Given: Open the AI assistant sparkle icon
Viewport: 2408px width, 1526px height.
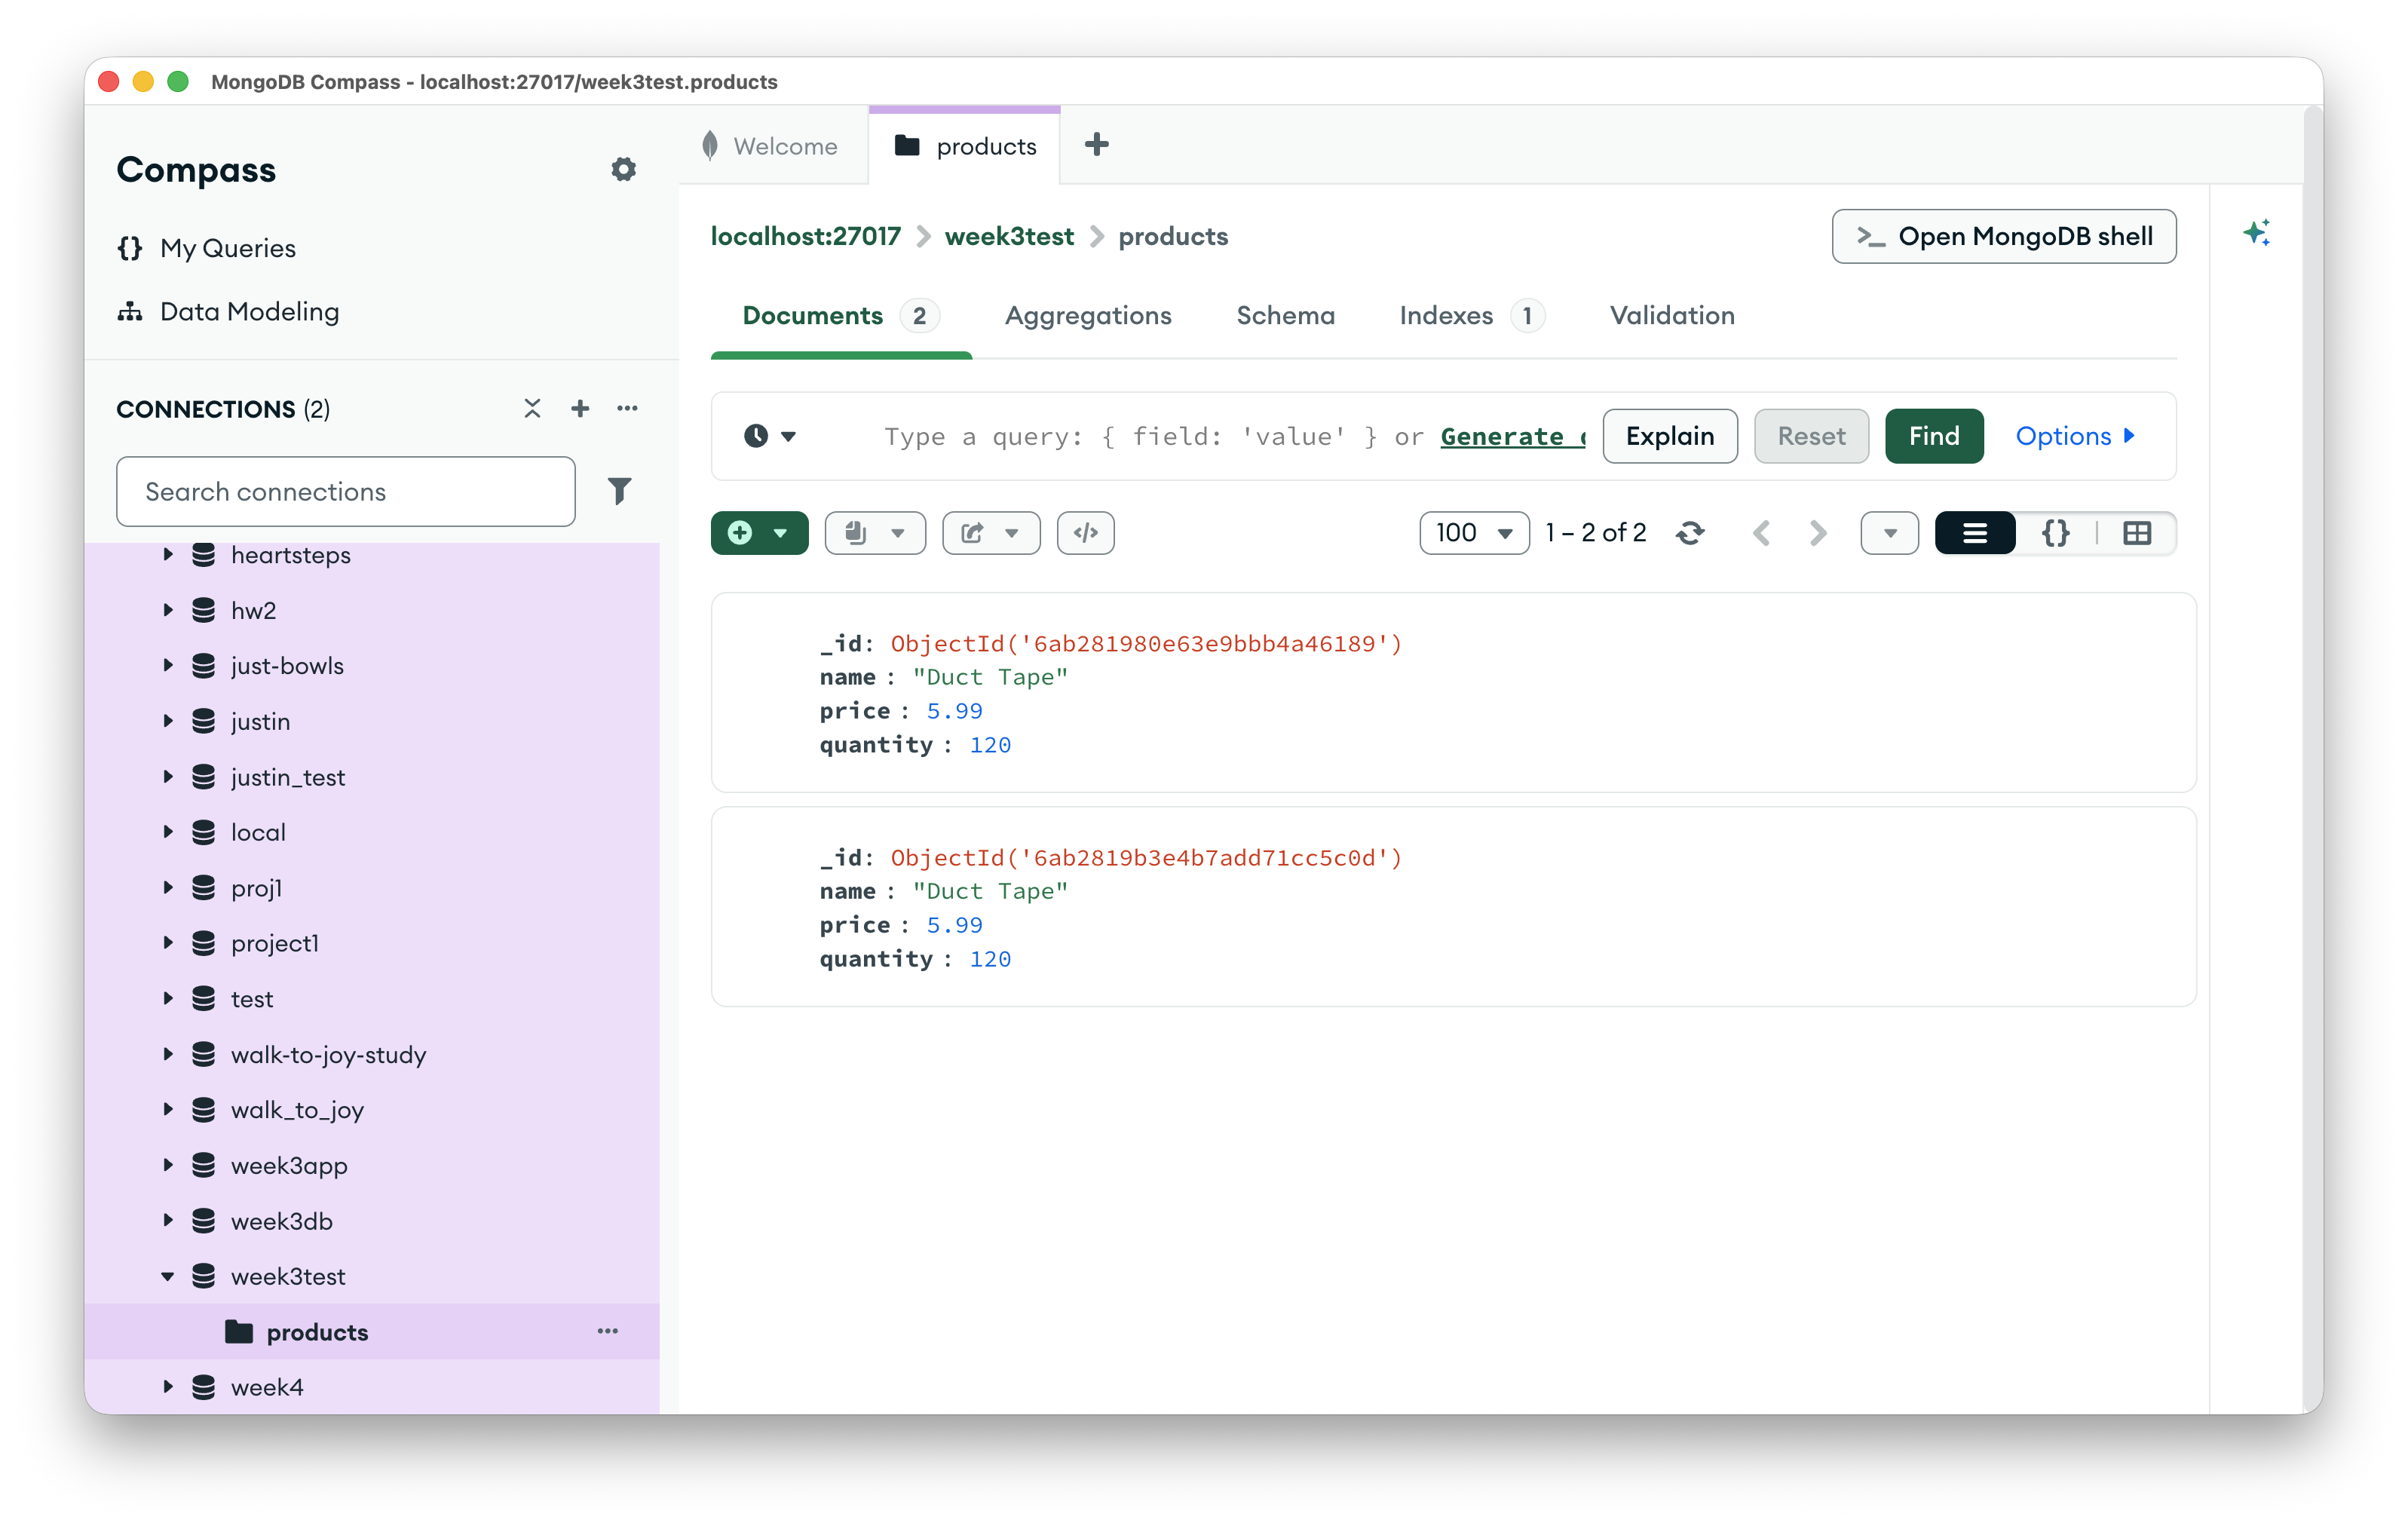Looking at the screenshot, I should click(x=2256, y=233).
